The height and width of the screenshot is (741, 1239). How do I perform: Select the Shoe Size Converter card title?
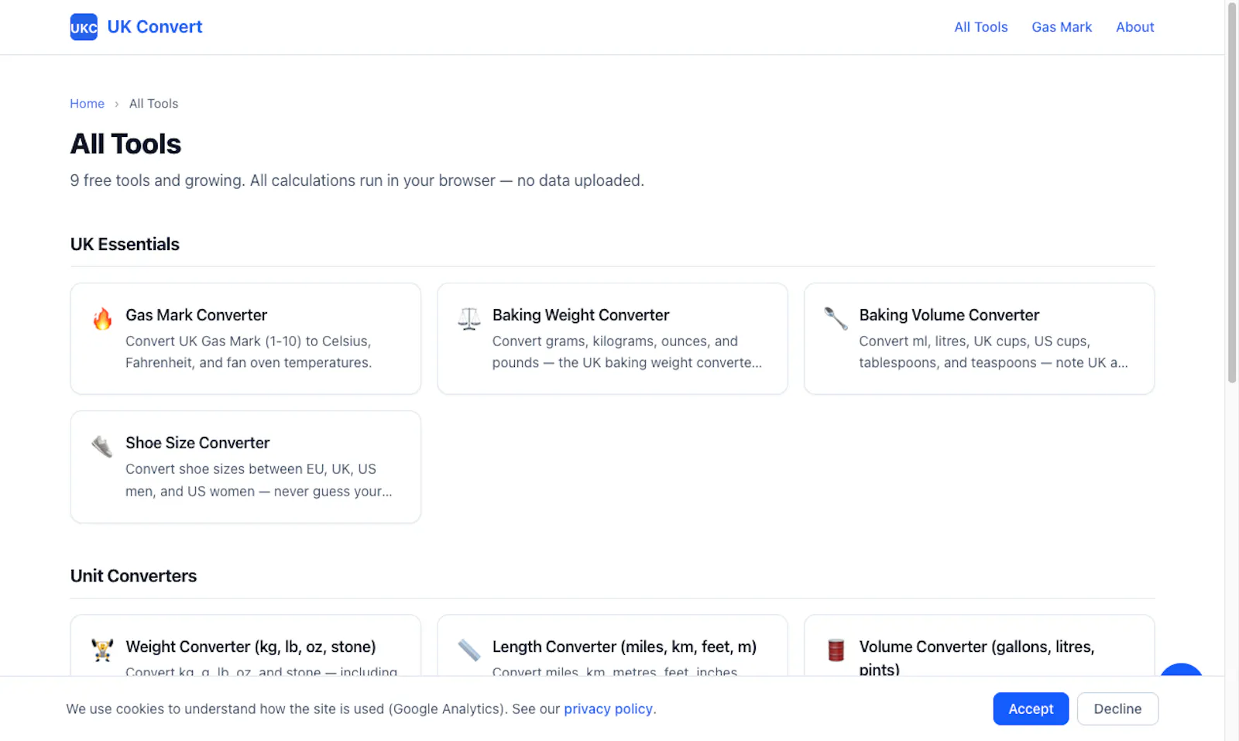(197, 443)
